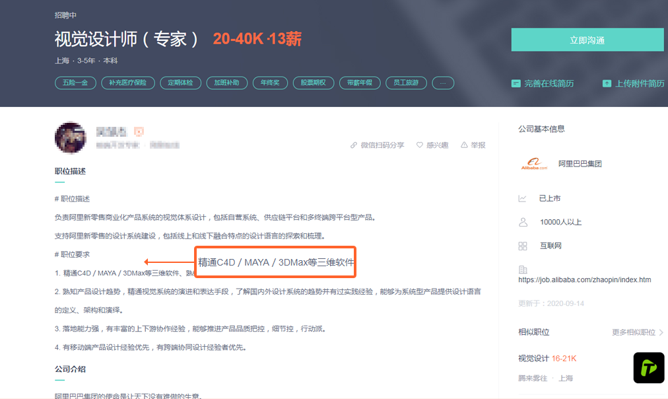Screen dimensions: 668x399
Task: Select the 补充医疗保险 benefit tag
Action: pyautogui.click(x=128, y=83)
